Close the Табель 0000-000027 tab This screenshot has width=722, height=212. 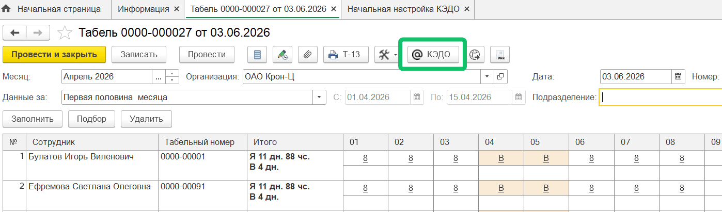pyautogui.click(x=333, y=9)
